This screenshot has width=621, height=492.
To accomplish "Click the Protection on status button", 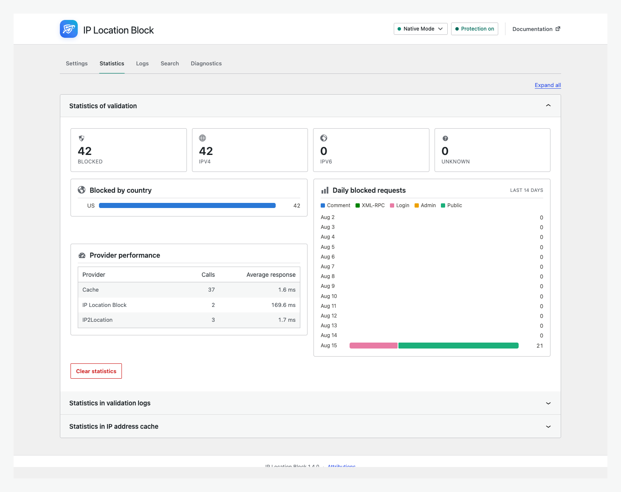I will (x=474, y=29).
